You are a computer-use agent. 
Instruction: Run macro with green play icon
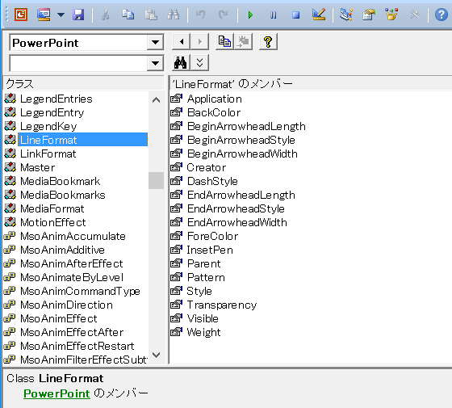pyautogui.click(x=250, y=15)
